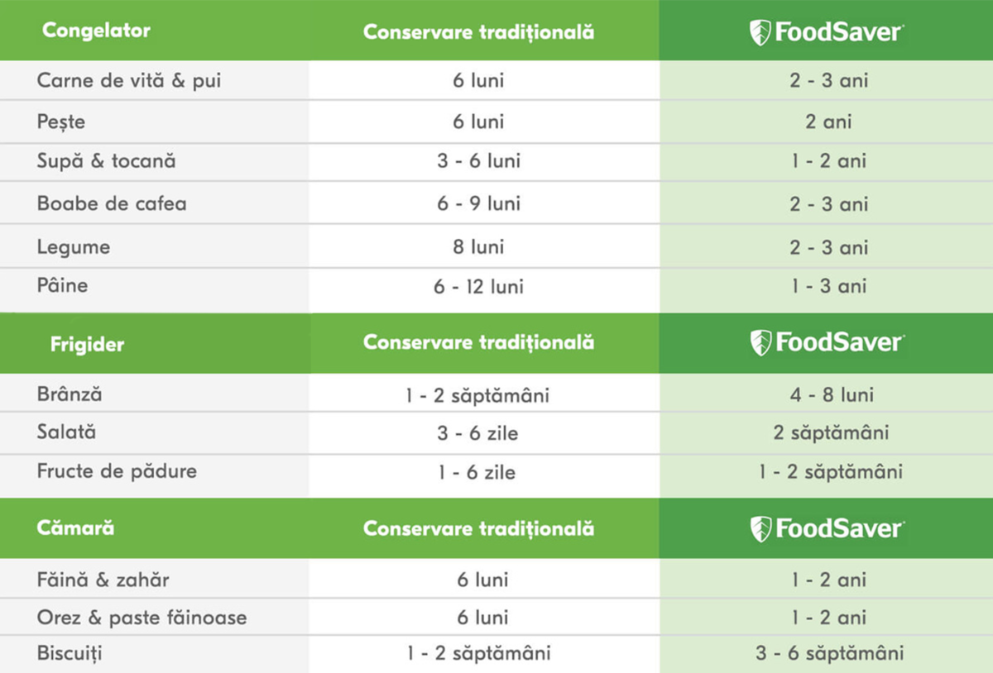This screenshot has width=993, height=673.
Task: Click the Pâine row label
Action: click(62, 286)
